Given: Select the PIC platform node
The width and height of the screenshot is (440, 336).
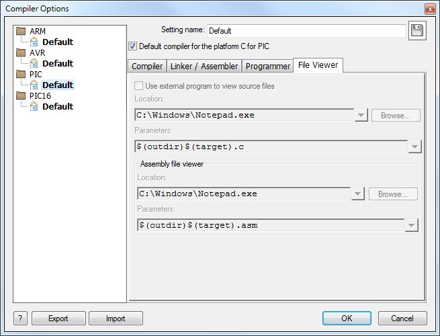Looking at the screenshot, I should (x=36, y=75).
